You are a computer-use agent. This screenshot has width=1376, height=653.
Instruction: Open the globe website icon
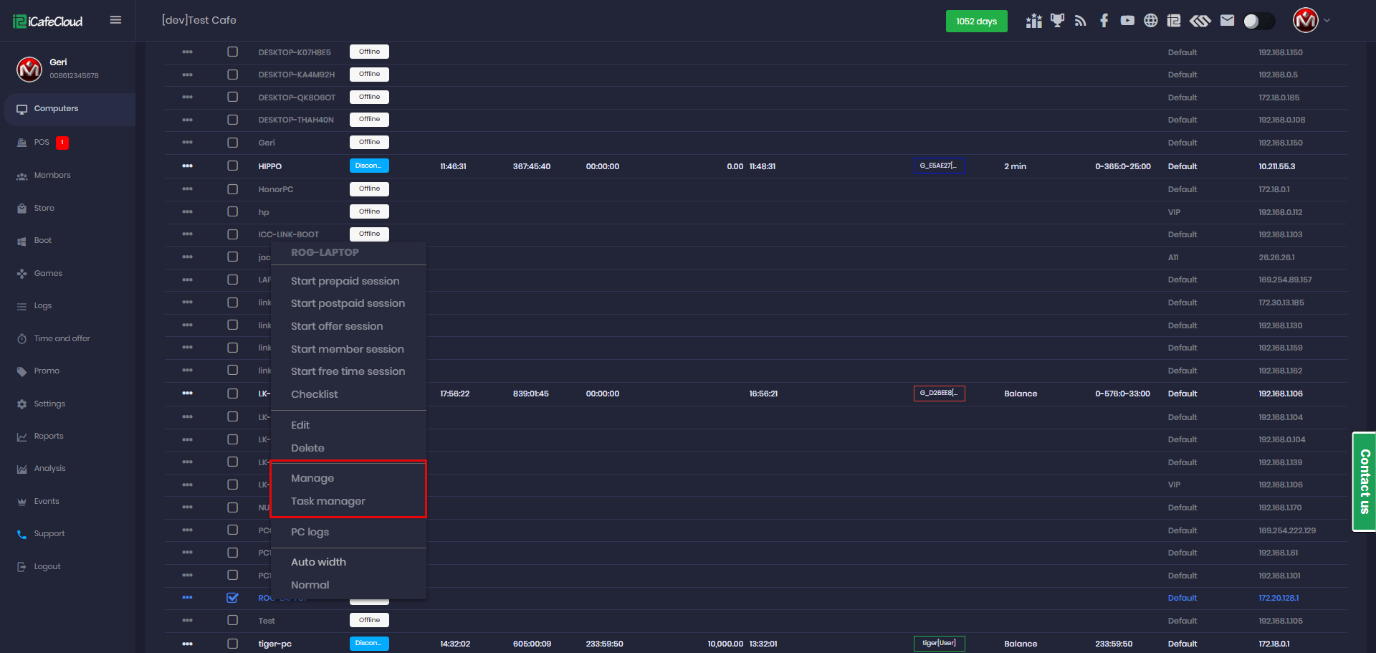click(1150, 21)
